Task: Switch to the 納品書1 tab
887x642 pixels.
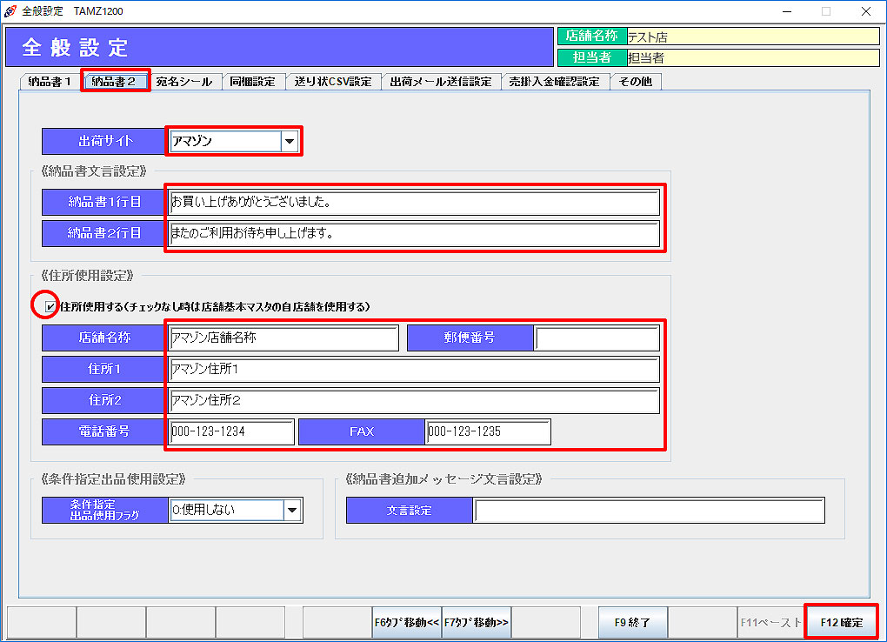Action: point(50,82)
